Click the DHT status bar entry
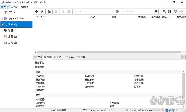 pos(59,110)
